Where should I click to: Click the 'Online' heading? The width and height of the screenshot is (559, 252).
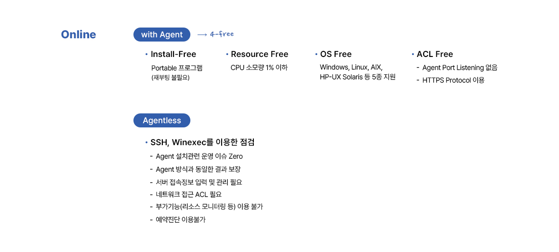(x=78, y=35)
